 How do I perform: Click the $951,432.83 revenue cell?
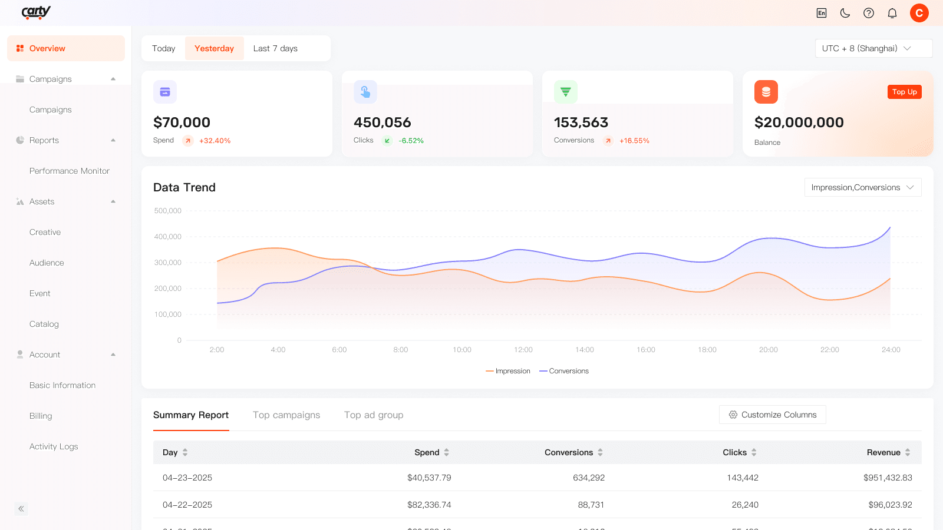888,478
